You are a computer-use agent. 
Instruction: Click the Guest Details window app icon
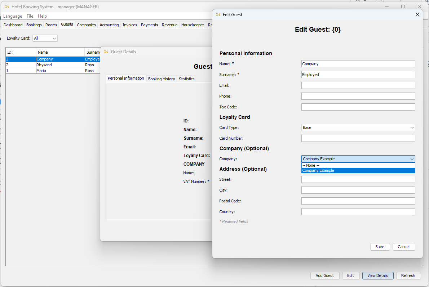click(x=106, y=52)
